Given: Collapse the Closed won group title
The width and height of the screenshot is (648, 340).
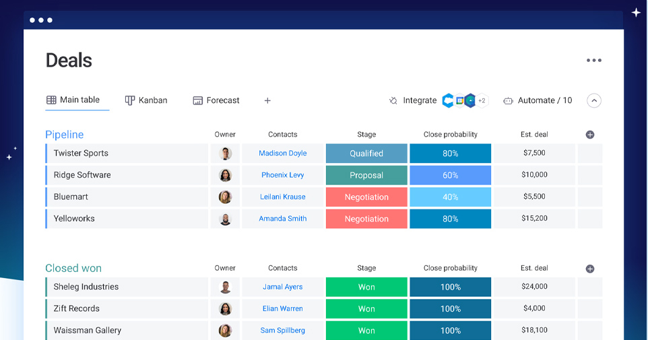Looking at the screenshot, I should [73, 269].
